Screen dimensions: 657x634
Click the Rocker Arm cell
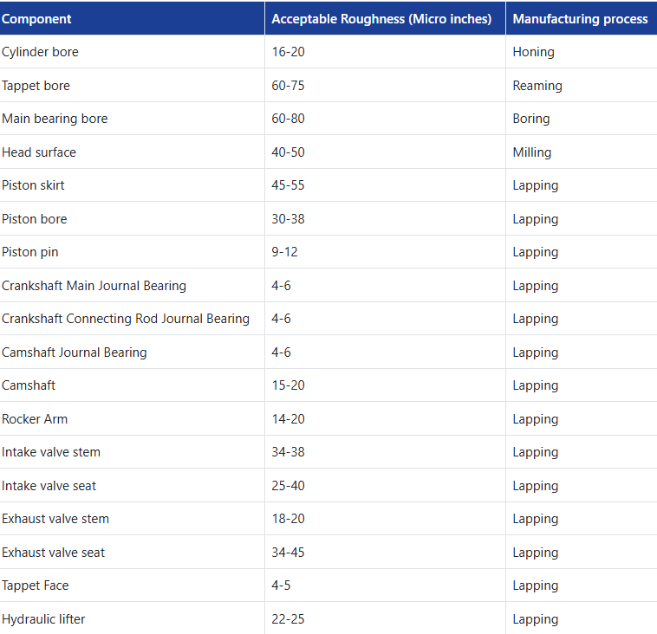click(x=35, y=419)
